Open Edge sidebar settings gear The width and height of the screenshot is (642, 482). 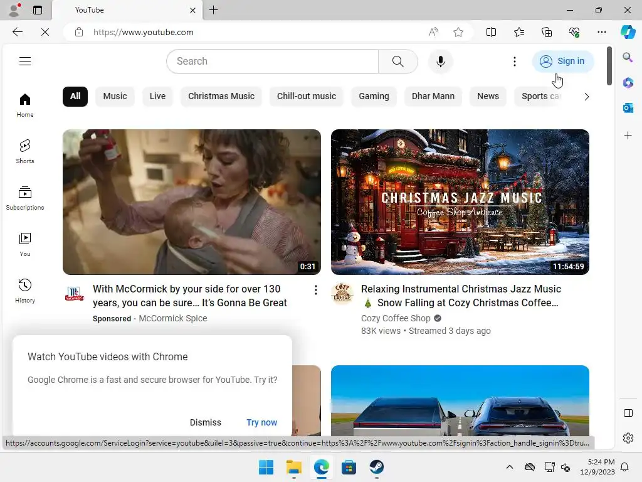[x=628, y=438]
